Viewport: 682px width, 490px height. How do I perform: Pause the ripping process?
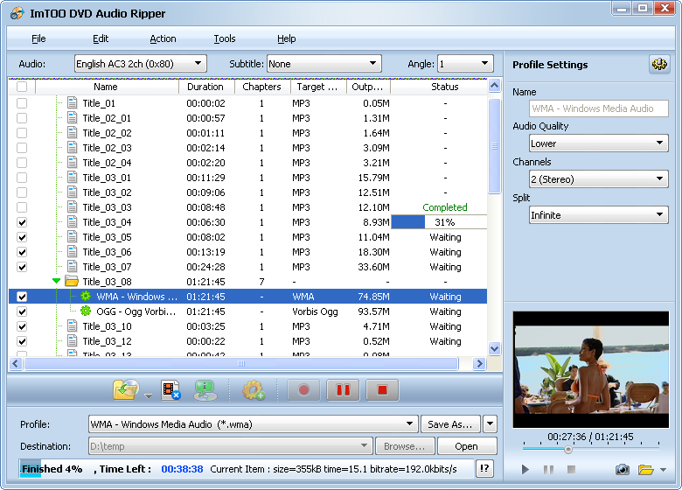click(343, 390)
